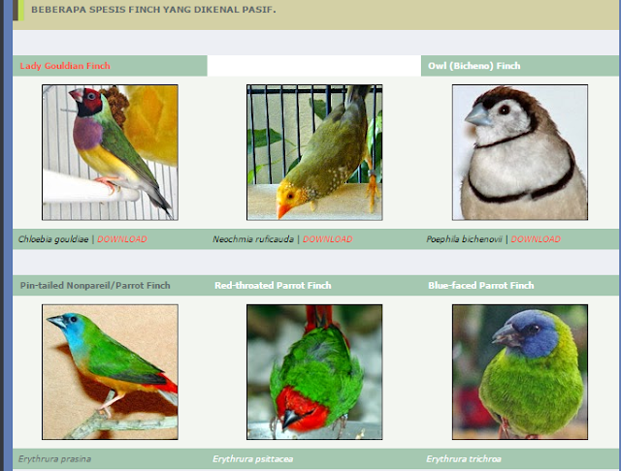This screenshot has height=471, width=621.
Task: Download the Poephila bichenovii file
Action: pos(536,238)
